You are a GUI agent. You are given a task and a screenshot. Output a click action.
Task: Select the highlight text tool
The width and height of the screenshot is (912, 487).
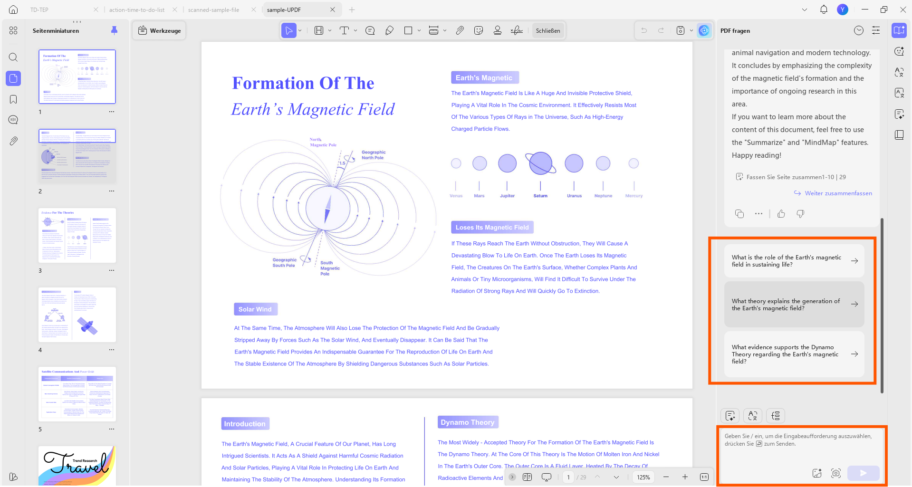(x=319, y=30)
